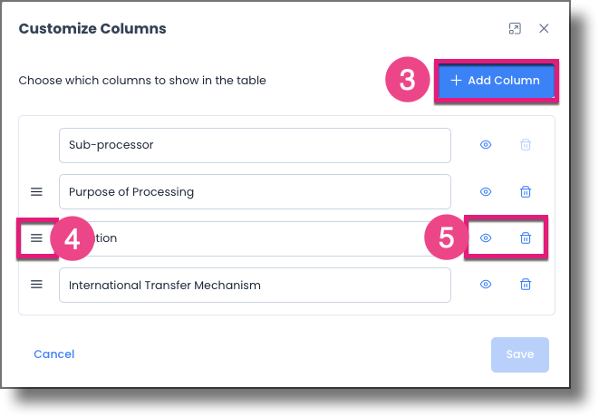
Task: Hide International Transfer Mechanism column
Action: tap(486, 285)
